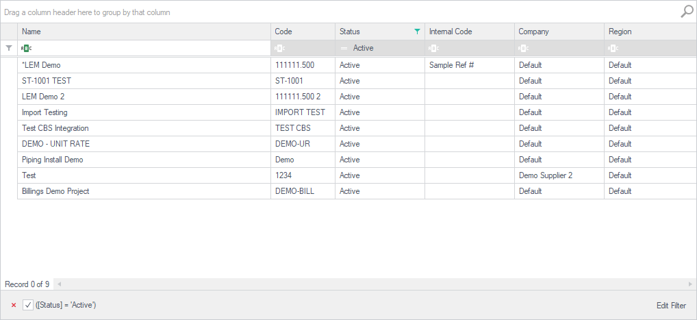Click the Region 'Default' cell in Test row
697x320 pixels.
[650, 175]
